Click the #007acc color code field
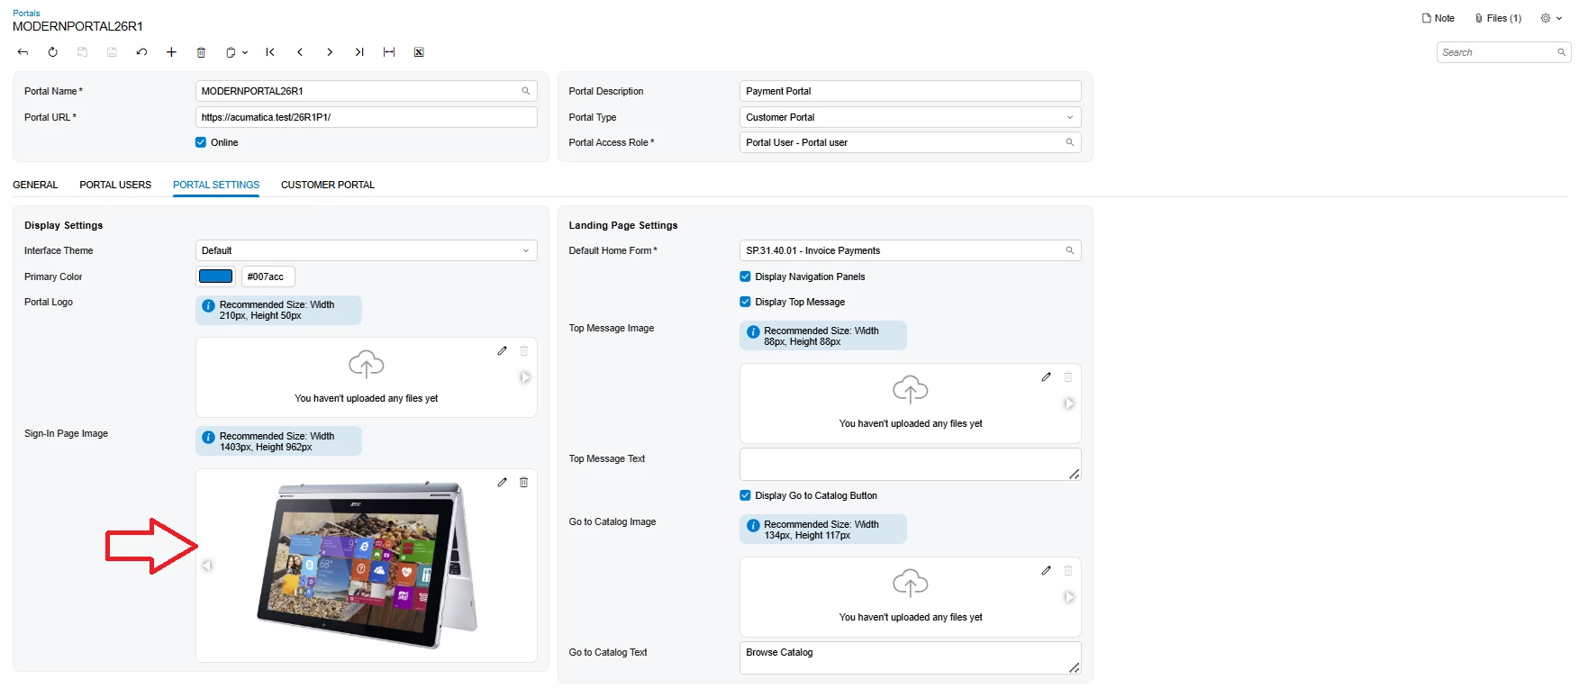 [x=268, y=277]
